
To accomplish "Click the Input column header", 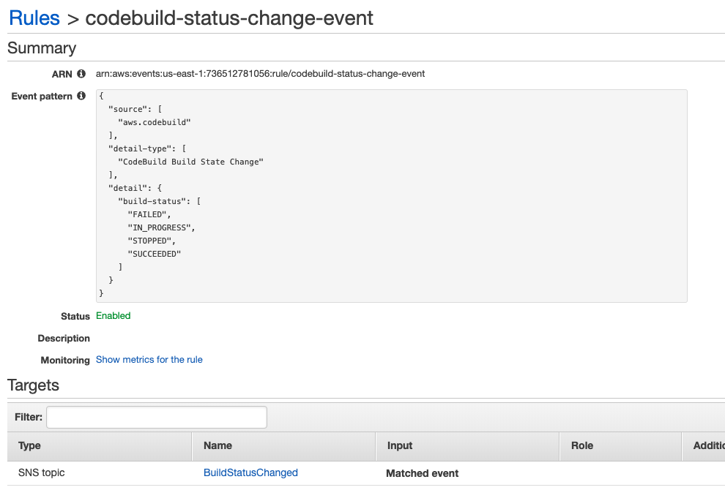I will (x=400, y=445).
